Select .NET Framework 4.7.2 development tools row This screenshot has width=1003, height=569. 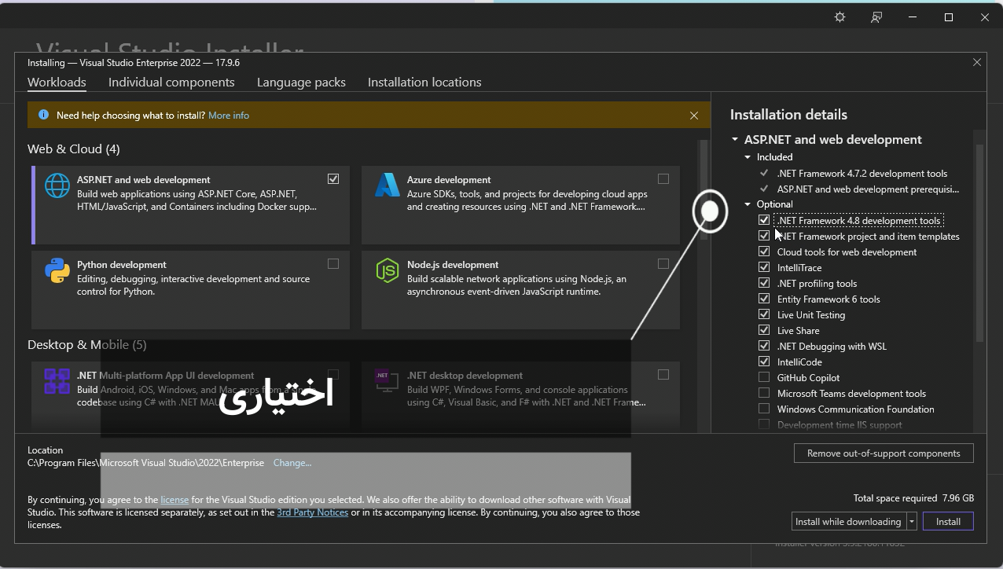(862, 173)
